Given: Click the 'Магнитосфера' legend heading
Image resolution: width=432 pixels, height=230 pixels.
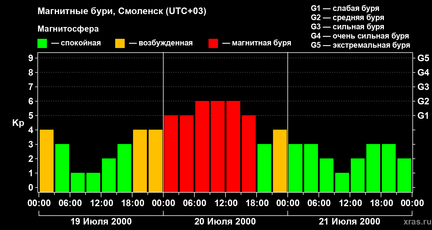Looking at the screenshot, I should tap(68, 29).
